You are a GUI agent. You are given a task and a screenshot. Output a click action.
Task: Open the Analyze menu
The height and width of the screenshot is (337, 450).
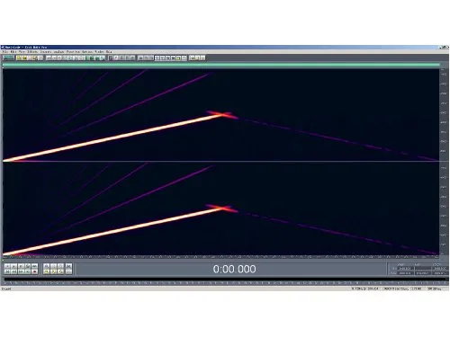(x=58, y=52)
